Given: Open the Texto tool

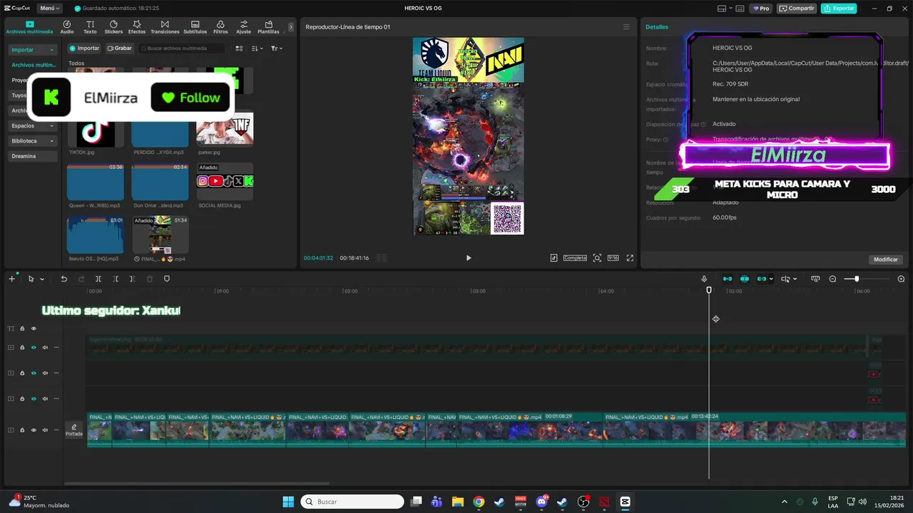Looking at the screenshot, I should pos(90,27).
